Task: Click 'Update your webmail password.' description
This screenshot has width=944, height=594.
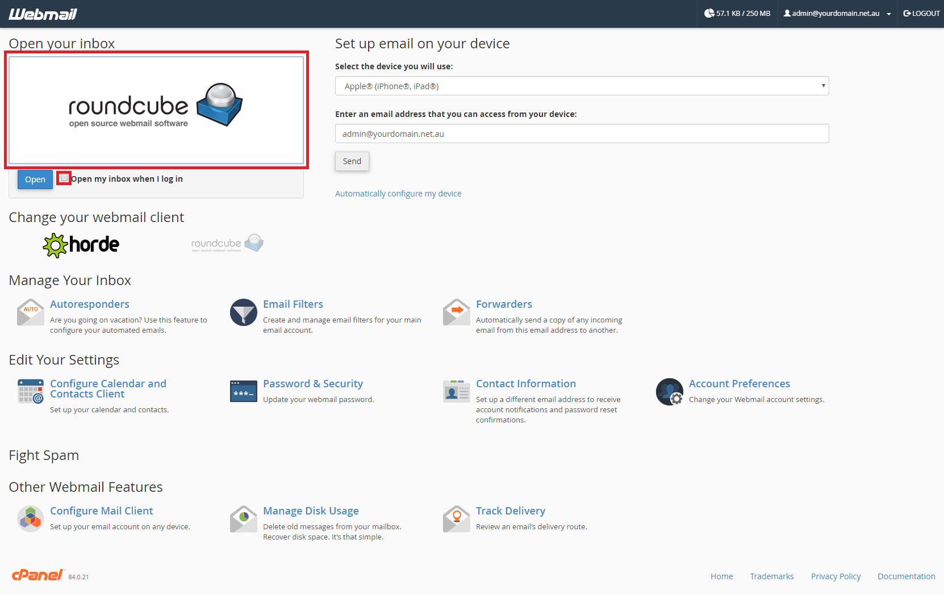Action: point(319,400)
